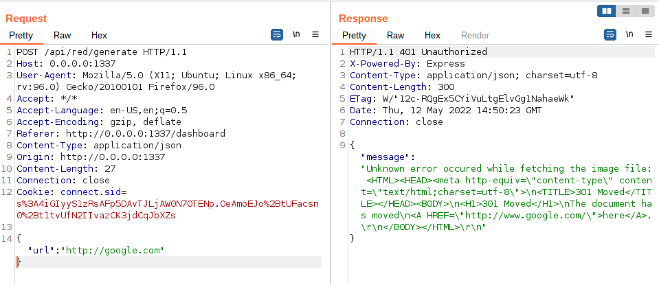The image size is (659, 285).
Task: Toggle \n non-printable characters in Response panel
Action: tap(629, 35)
